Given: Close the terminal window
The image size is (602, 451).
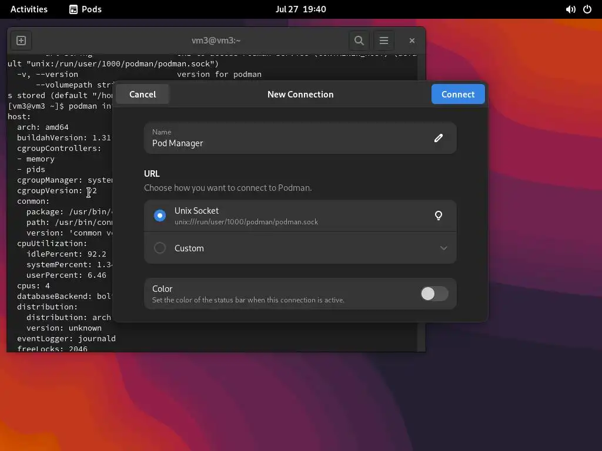Looking at the screenshot, I should (x=412, y=41).
